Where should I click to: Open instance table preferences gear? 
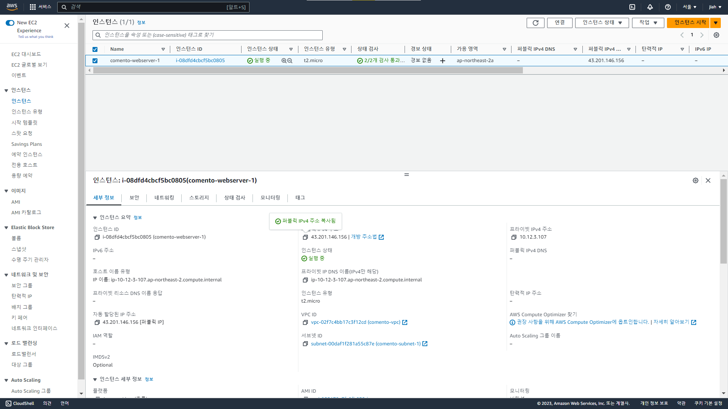pos(716,35)
